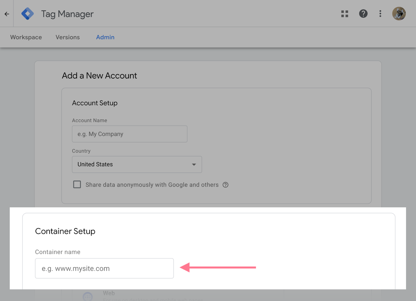This screenshot has height=301, width=416.
Task: Switch to the Workspace tab
Action: (x=26, y=37)
